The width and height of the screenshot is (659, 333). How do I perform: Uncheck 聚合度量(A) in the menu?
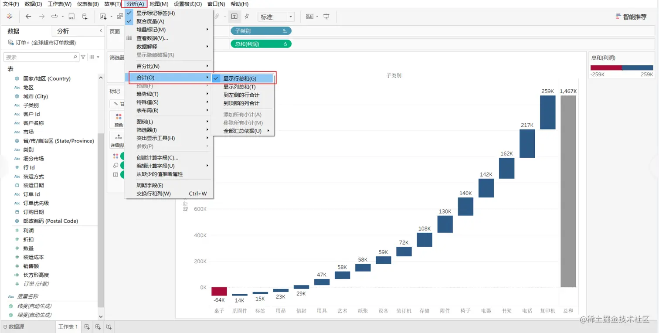pos(169,21)
